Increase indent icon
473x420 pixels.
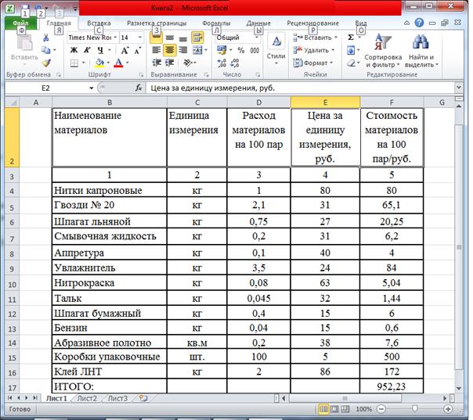169,63
